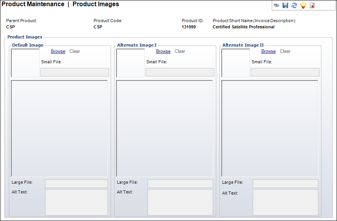Viewport: 337px width, 221px height.
Task: Click the Default Image Alt Text box
Action: point(76,202)
